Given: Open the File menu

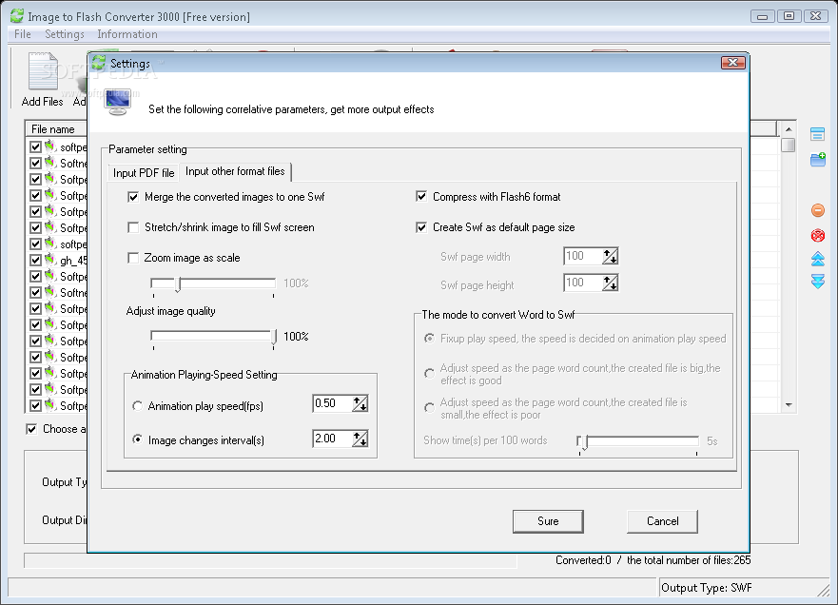Looking at the screenshot, I should (23, 34).
